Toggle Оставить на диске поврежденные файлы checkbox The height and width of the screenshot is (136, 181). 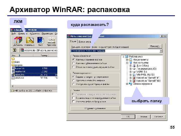point(73,98)
